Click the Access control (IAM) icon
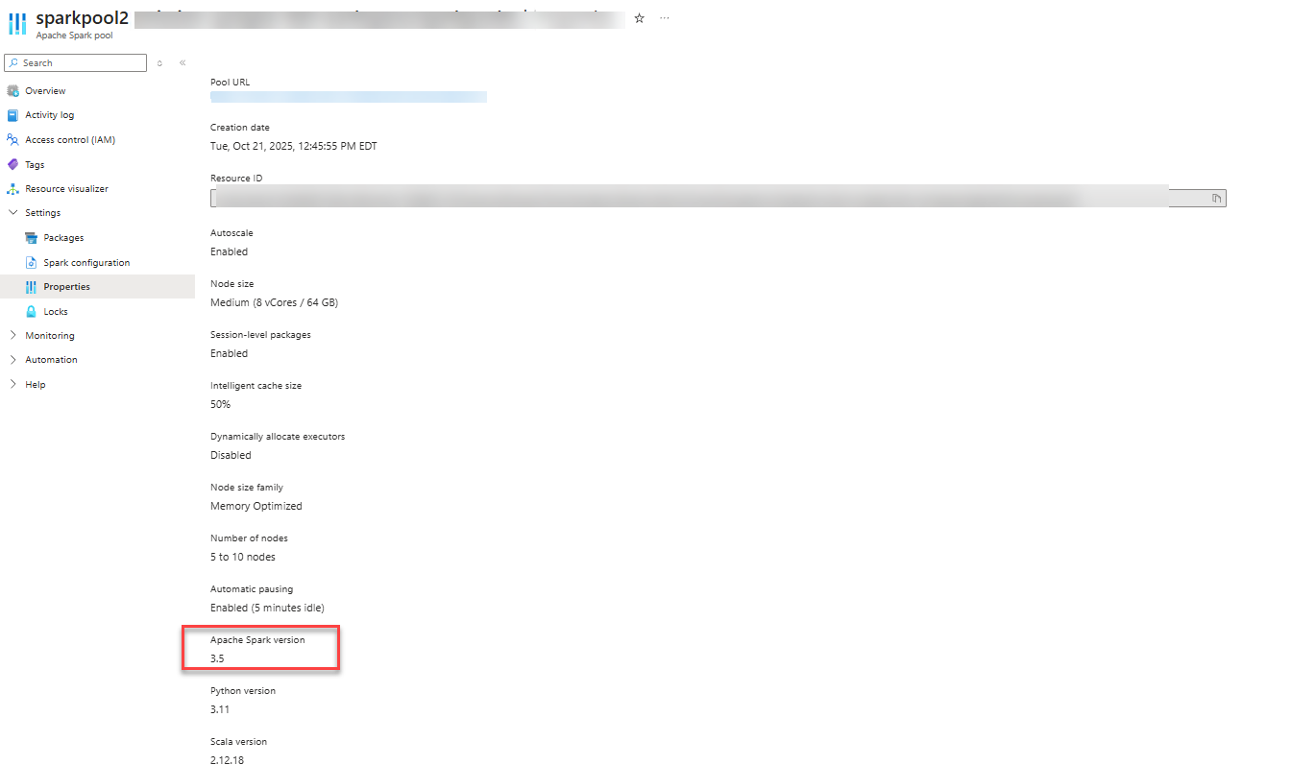Viewport: 1316px width, 765px height. pyautogui.click(x=12, y=140)
